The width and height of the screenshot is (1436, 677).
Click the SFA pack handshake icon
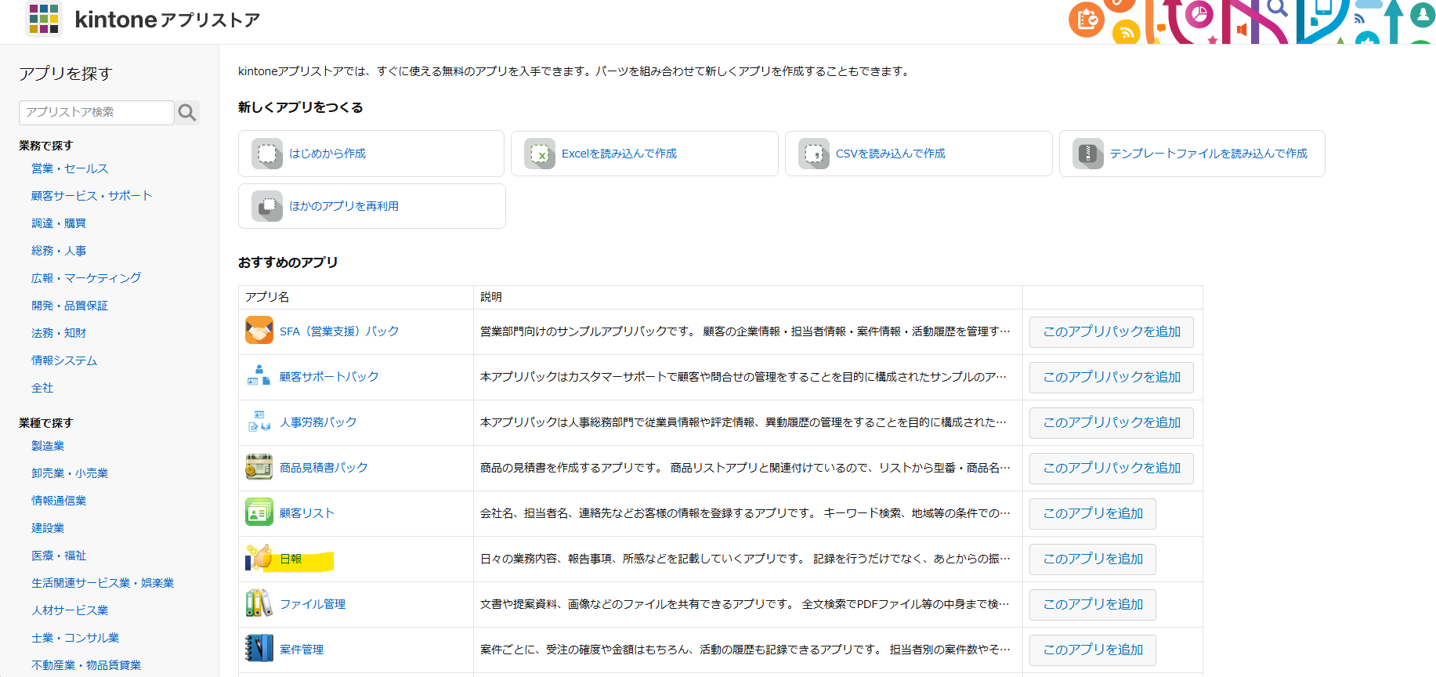pos(259,331)
